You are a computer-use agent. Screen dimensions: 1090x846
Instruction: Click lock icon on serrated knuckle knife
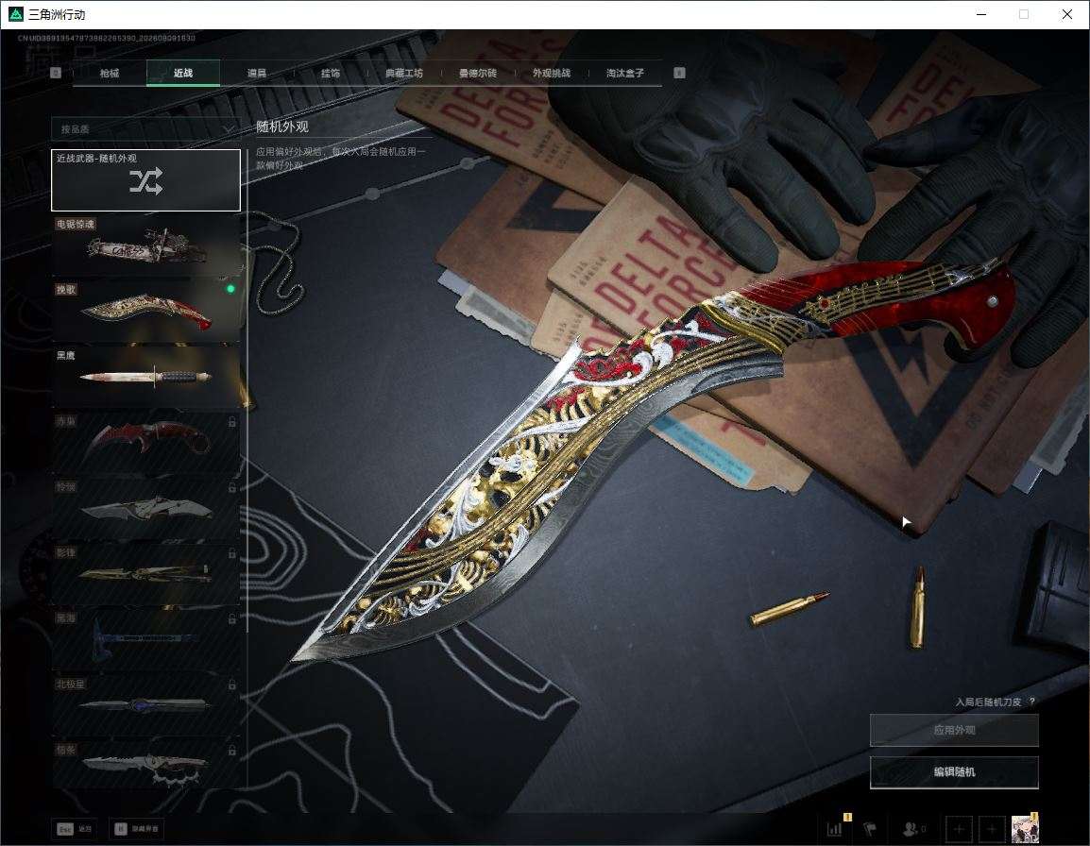(x=232, y=751)
